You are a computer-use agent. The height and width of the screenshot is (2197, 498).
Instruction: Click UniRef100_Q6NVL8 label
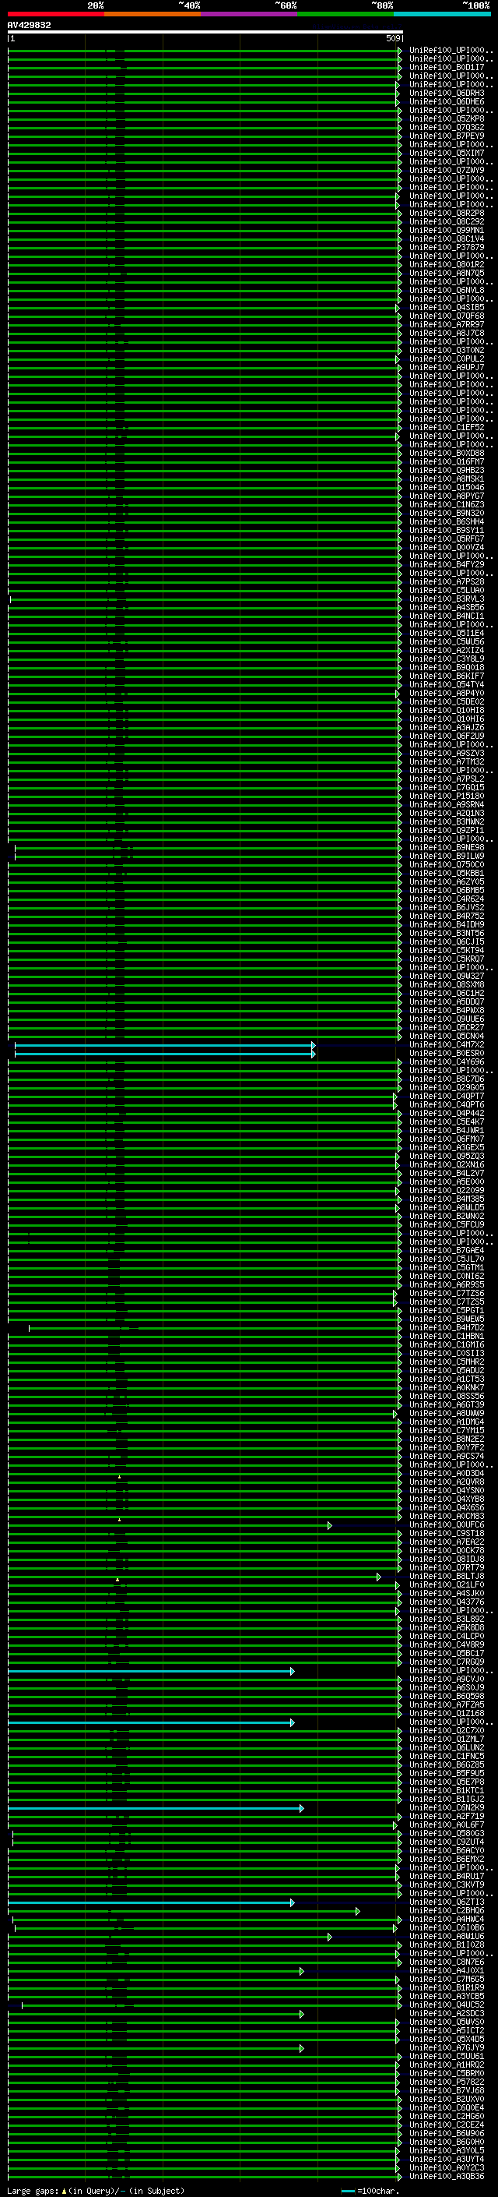pos(447,291)
